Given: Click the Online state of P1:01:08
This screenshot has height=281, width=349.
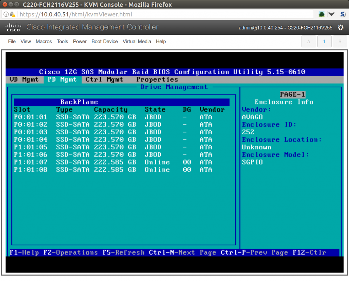Looking at the screenshot, I should [157, 170].
